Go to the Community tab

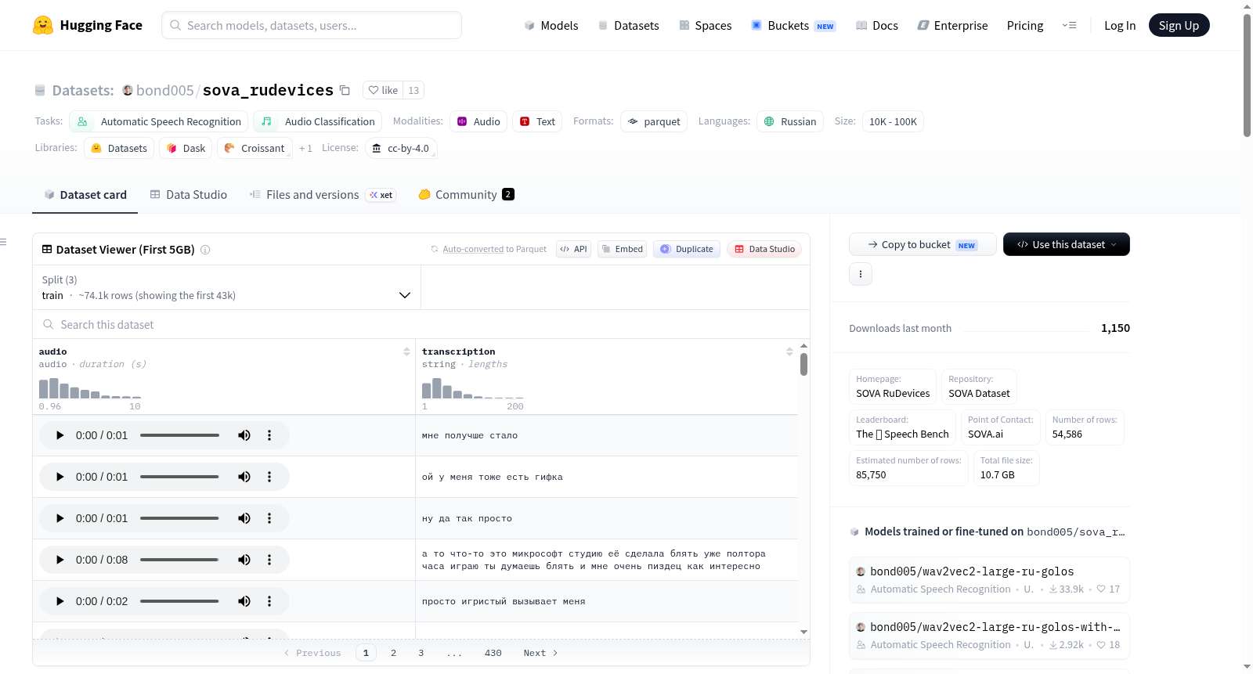[x=466, y=195]
